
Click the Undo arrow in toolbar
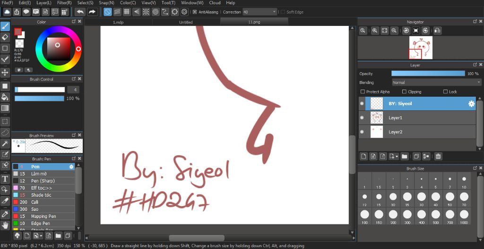(x=80, y=12)
